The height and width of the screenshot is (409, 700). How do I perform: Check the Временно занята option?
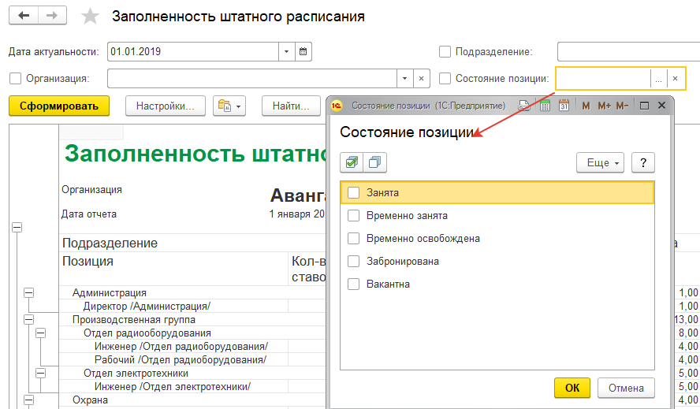pos(354,215)
